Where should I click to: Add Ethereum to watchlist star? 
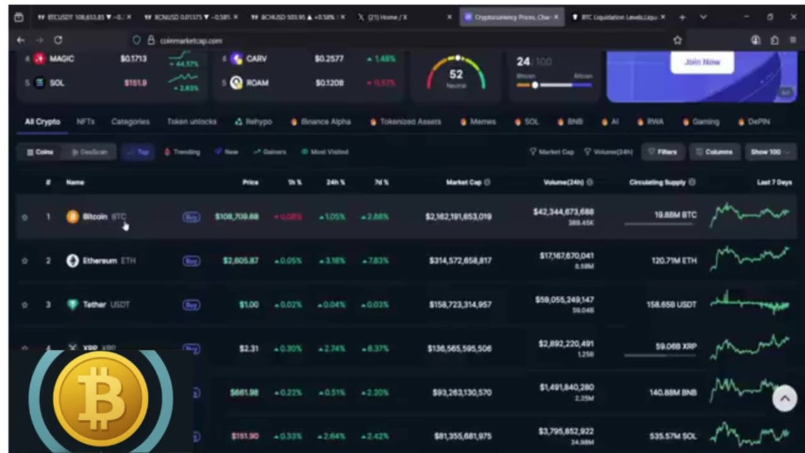click(x=25, y=260)
